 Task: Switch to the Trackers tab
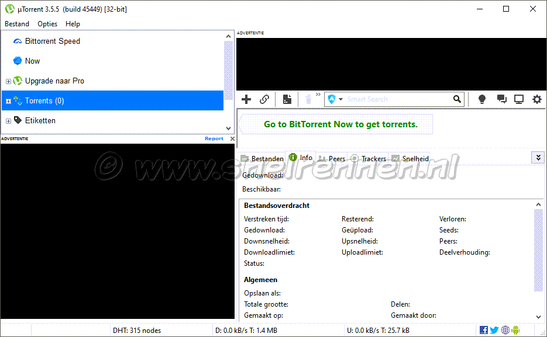369,158
